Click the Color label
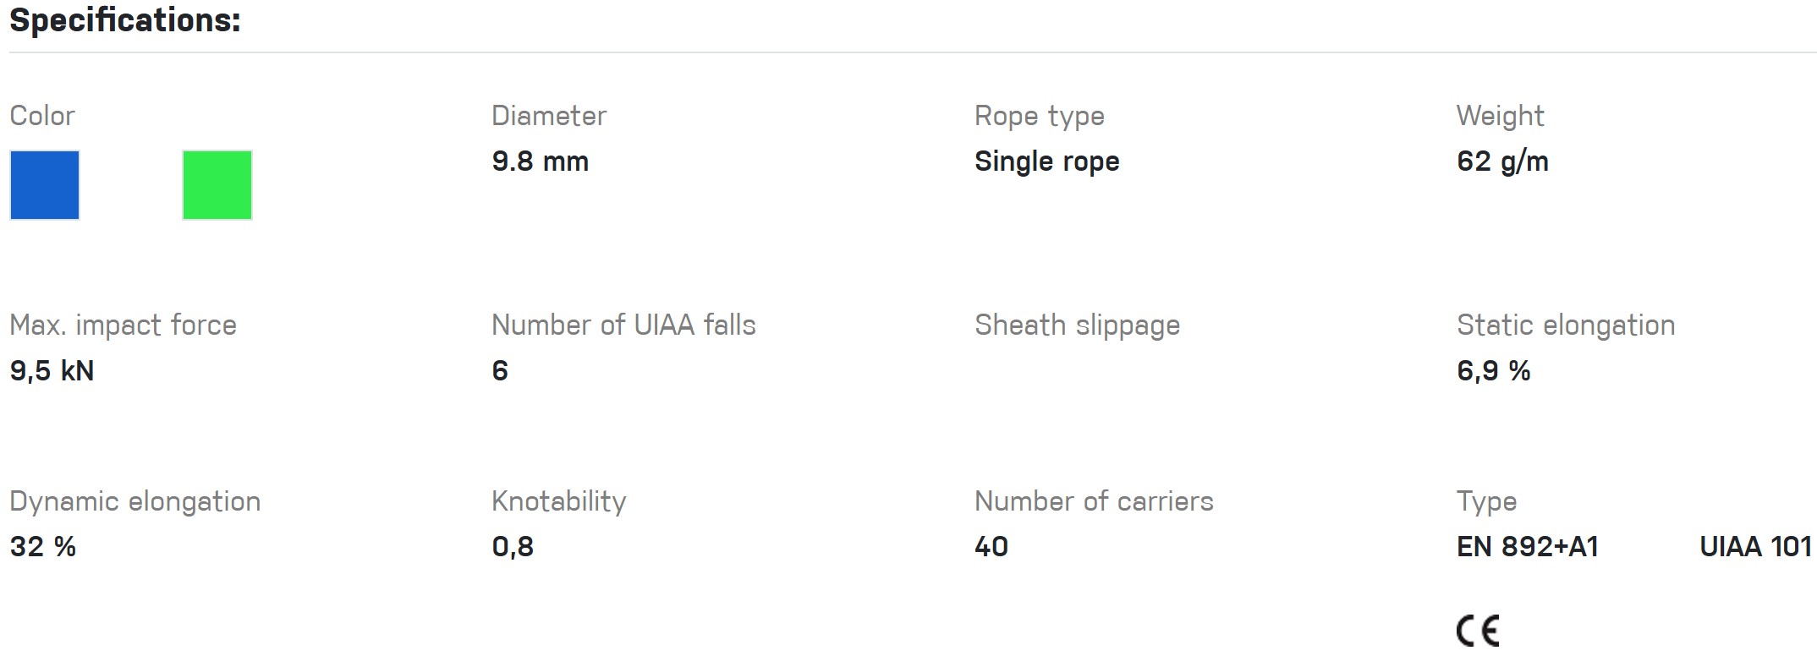1817x656 pixels. tap(42, 116)
